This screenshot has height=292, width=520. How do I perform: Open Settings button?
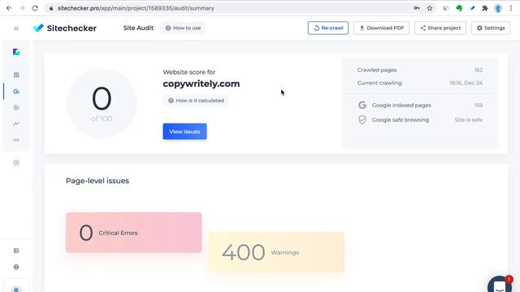pyautogui.click(x=491, y=28)
